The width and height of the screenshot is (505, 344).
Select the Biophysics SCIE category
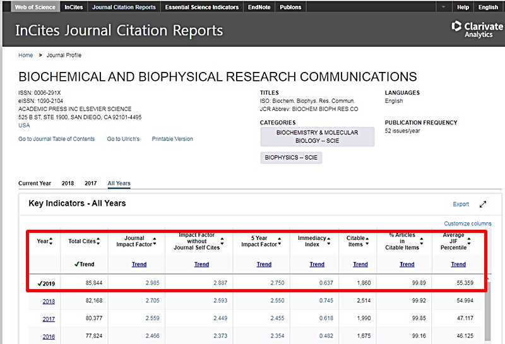291,158
